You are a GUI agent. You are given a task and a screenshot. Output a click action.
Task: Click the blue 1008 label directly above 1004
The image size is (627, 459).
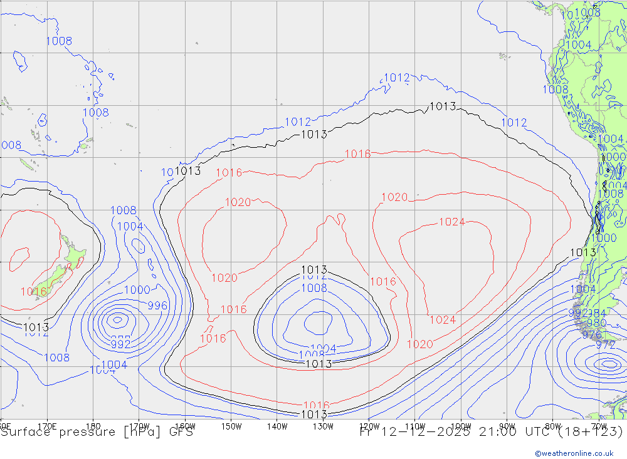[123, 210]
